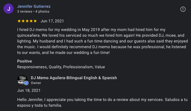Image resolution: width=191 pixels, height=111 pixels.
Task: Click the third gold star of the rating
Action: (27, 21)
